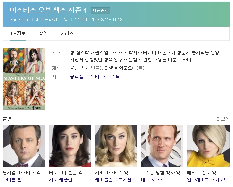Image resolution: width=233 pixels, height=187 pixels.
Task: Expand cast list with 더보기
Action: tap(223, 119)
